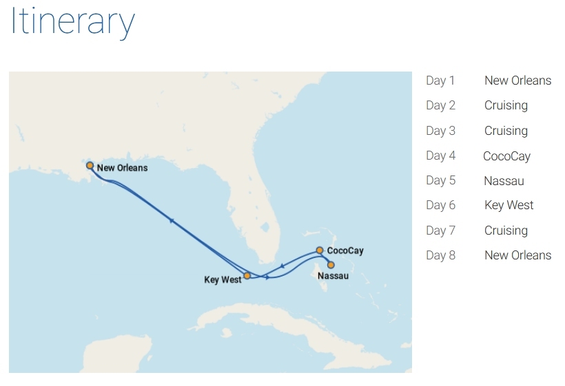Open Day 4 CocoCay itinerary entry
Viewport: 565px width, 386px height.
coord(478,156)
